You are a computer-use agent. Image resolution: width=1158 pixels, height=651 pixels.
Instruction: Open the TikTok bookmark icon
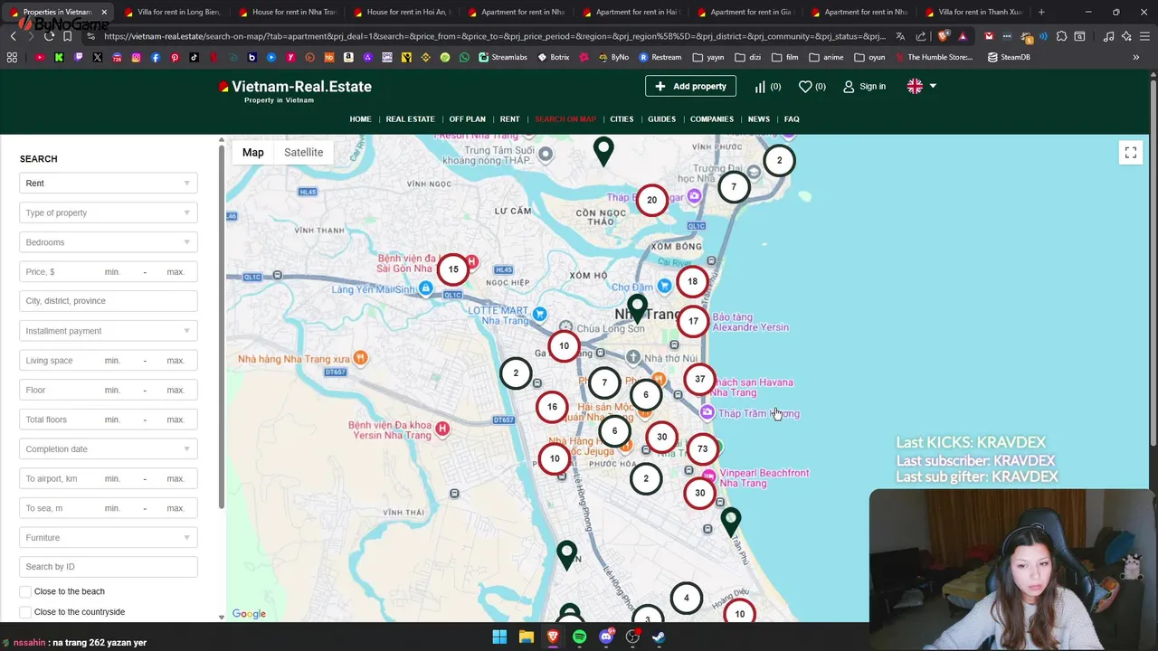pyautogui.click(x=195, y=57)
